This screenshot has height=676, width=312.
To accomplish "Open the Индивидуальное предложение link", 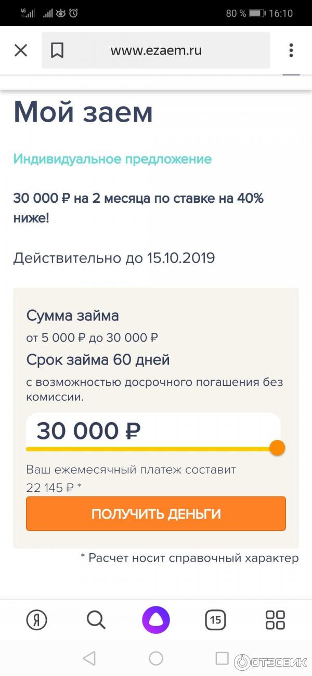I will point(112,159).
